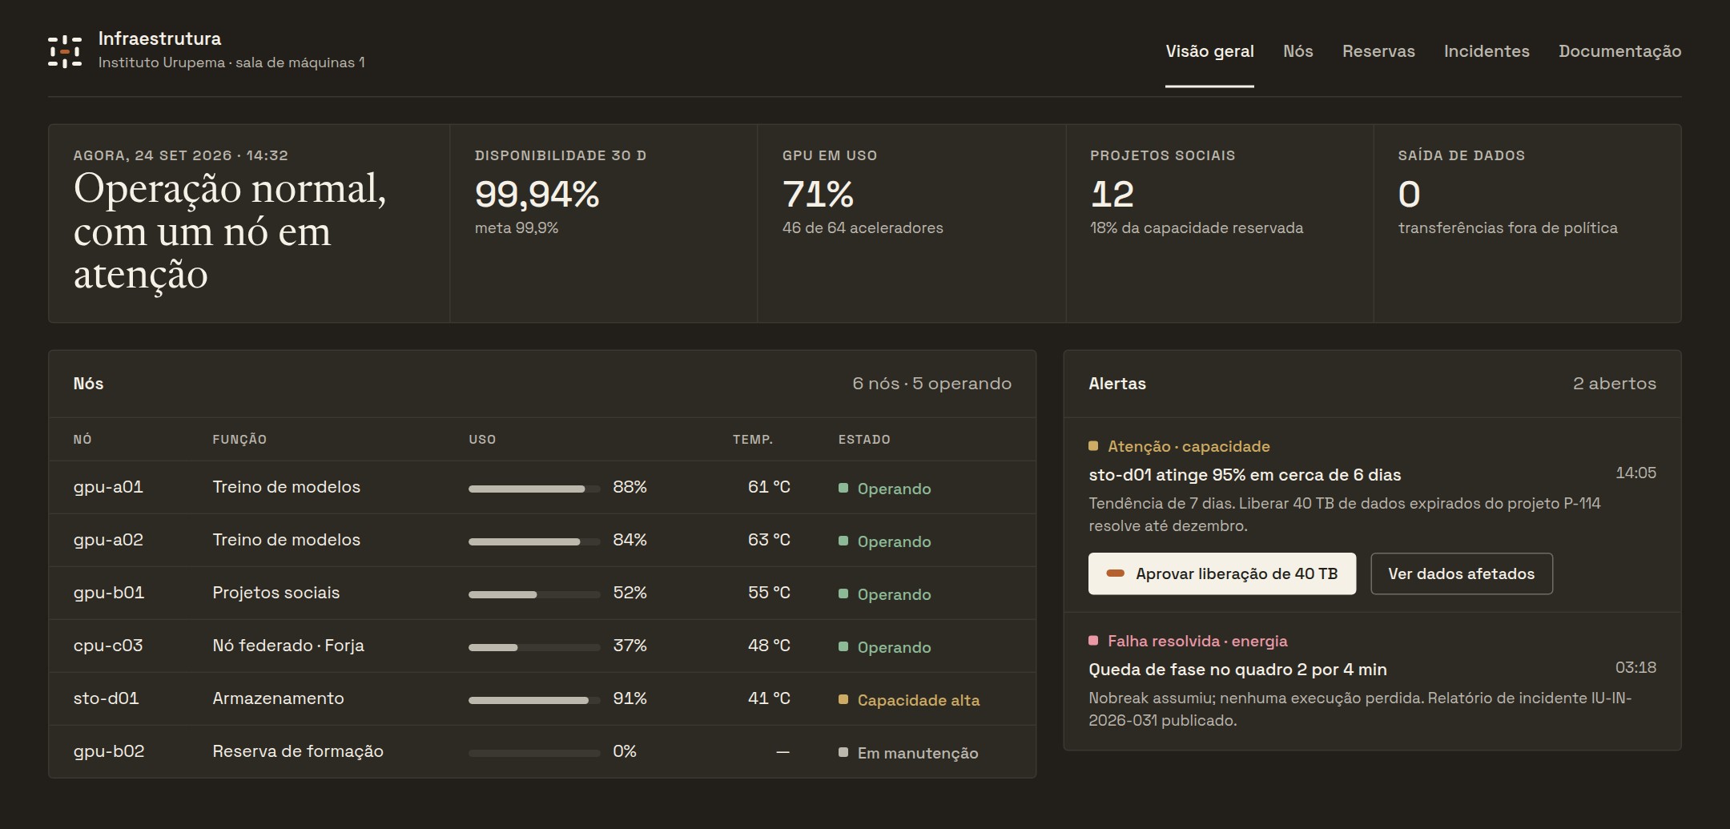Go to the Incidentes tab
Screen dimensions: 1730x829
(1487, 51)
